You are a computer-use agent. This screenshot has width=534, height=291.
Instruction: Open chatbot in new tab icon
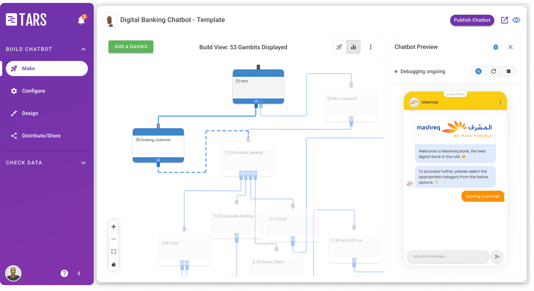[505, 20]
